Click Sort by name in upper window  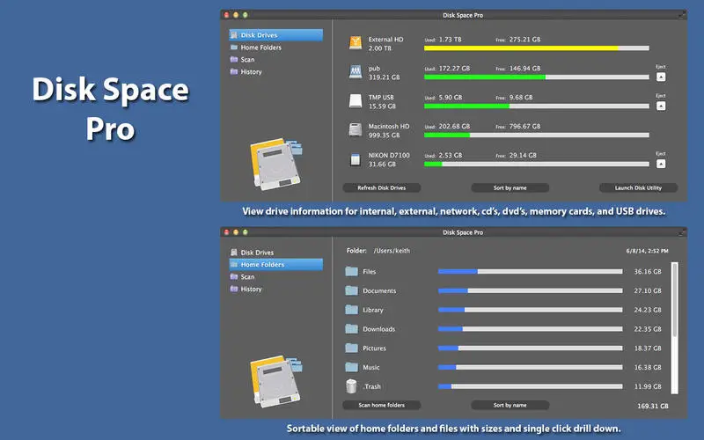coord(510,187)
